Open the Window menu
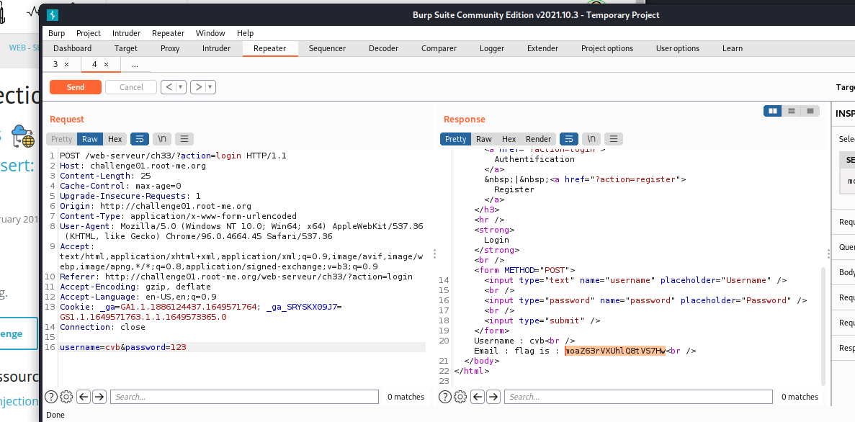855x422 pixels. pyautogui.click(x=210, y=33)
